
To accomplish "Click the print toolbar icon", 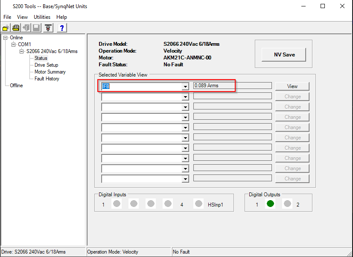I will point(16,28).
